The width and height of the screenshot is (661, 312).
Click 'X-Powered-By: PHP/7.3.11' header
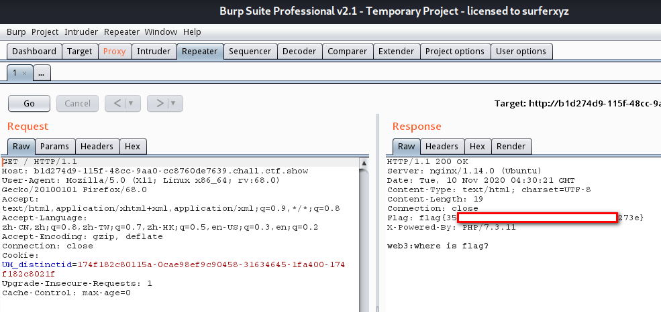[451, 228]
